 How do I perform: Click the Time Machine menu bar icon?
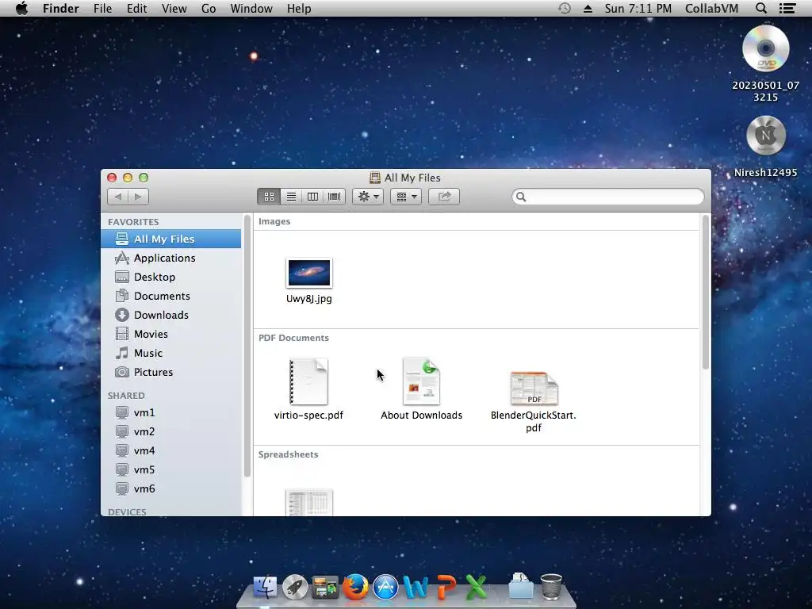coord(565,8)
